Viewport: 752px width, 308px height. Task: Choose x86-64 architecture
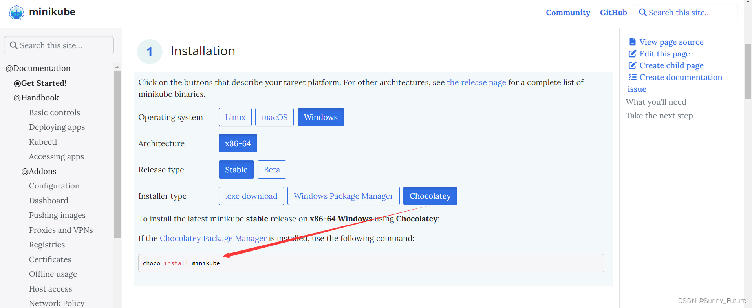pyautogui.click(x=238, y=143)
